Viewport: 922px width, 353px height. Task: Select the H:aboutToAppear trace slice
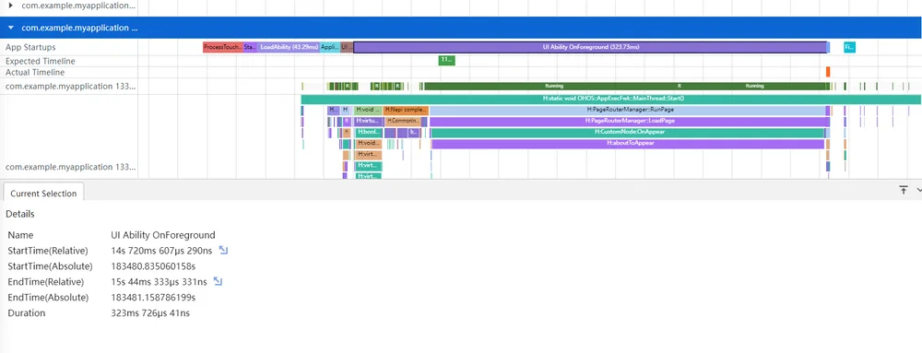628,143
